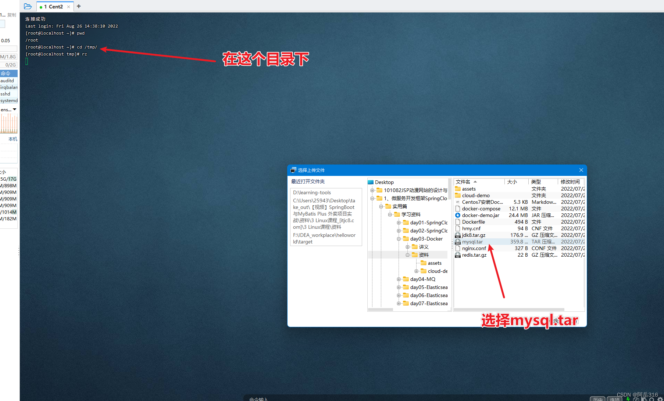664x401 pixels.
Task: Click the redis.tar.gz archive icon
Action: point(458,255)
